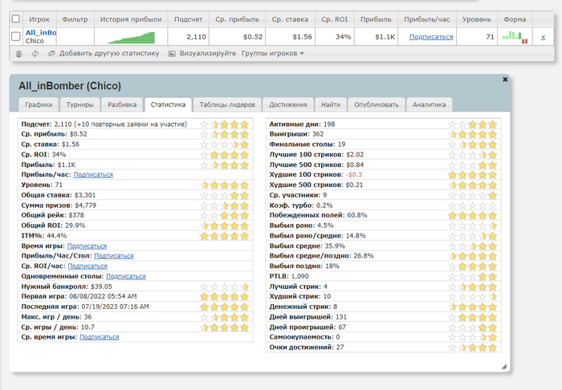Toggle the select-all checkbox in table header

[16, 18]
